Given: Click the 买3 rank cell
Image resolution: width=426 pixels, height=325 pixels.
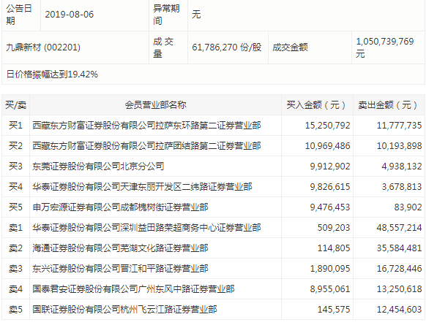Looking at the screenshot, I should click(16, 167).
